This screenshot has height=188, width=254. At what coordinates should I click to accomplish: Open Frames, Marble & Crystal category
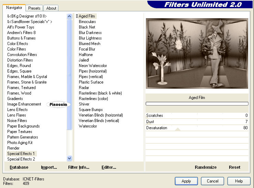tap(27, 77)
